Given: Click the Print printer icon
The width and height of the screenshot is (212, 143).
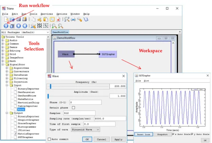Looking at the screenshot, I should coord(73,19).
